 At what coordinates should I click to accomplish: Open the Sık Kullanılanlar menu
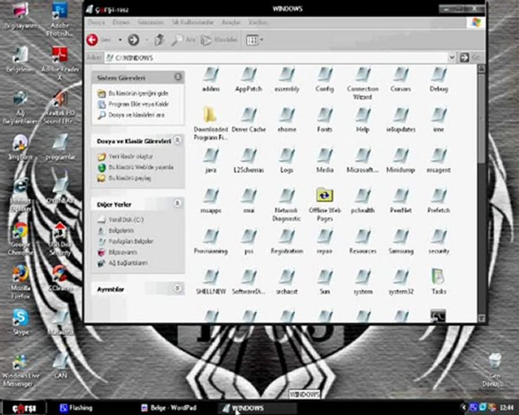tap(193, 22)
